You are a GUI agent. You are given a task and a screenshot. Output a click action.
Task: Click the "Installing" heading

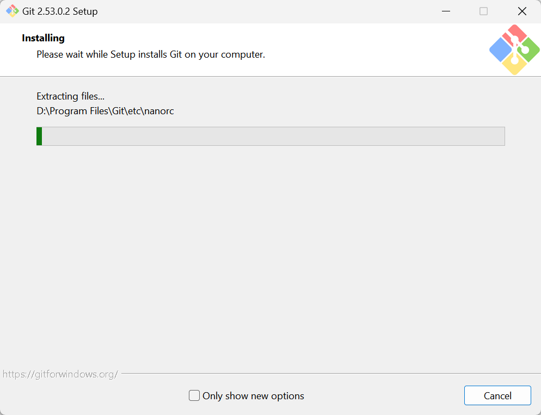point(43,38)
